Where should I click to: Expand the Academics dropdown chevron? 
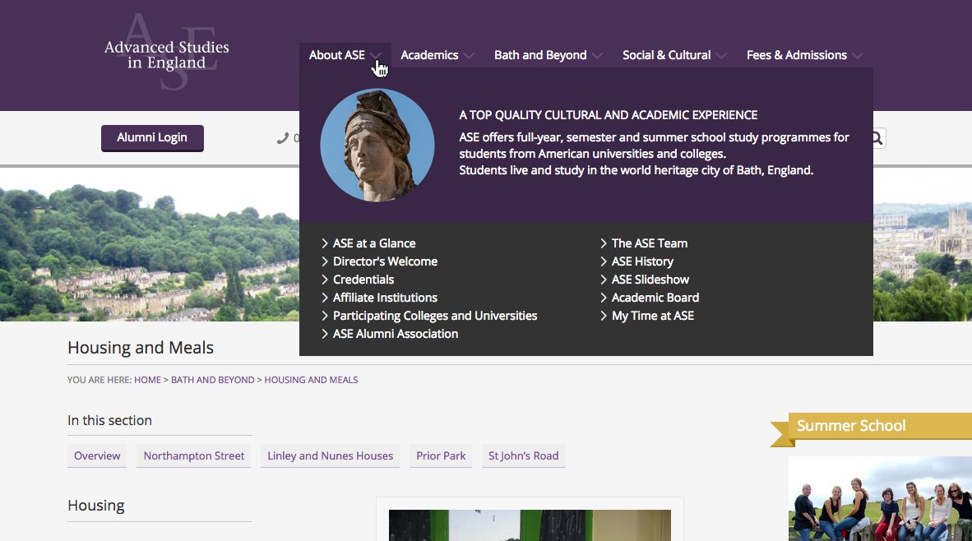469,56
